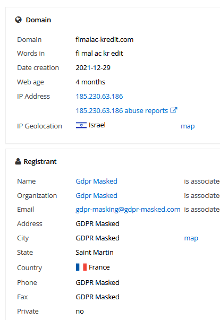Viewport: 220px width, 320px height.
Task: Open the gdpr-masking@gdpr-masked.com email link
Action: tap(128, 210)
